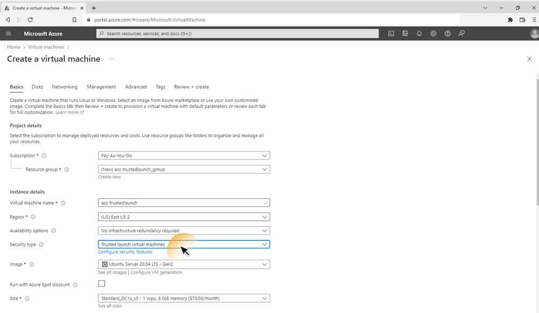Click the Search resources, services, and docs box
Viewport: 539px width, 313px height.
point(237,33)
